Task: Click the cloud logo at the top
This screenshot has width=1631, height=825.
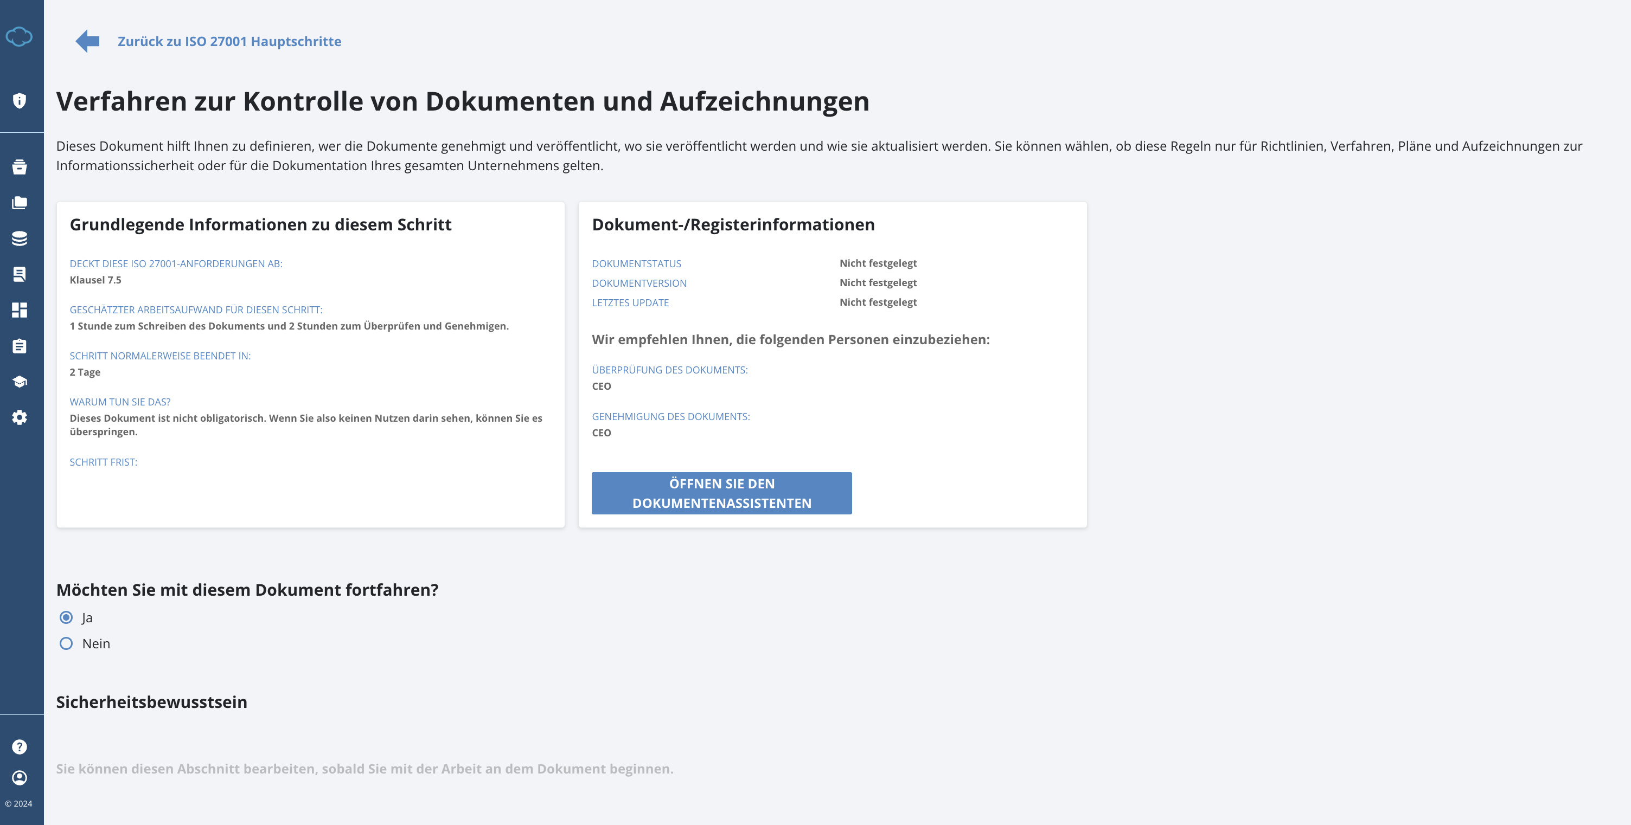Action: tap(20, 37)
